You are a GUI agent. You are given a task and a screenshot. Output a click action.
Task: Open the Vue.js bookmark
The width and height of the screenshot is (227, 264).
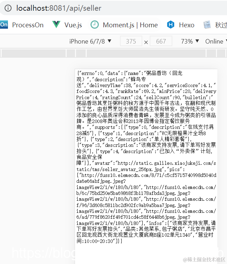73,25
